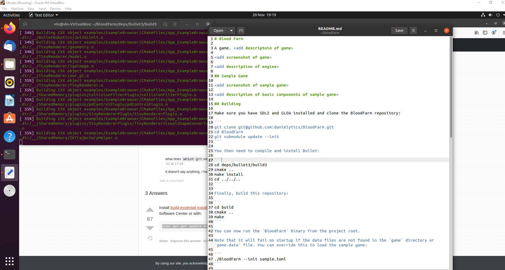Image resolution: width=505 pixels, height=270 pixels.
Task: Click the 'cd deps/bullet3/build3' line
Action: (241, 165)
